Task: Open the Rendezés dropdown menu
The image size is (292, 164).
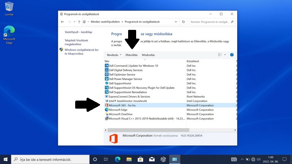Action: [114, 55]
